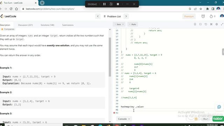
Task: Switch to the Description tab
Action: [5, 25]
